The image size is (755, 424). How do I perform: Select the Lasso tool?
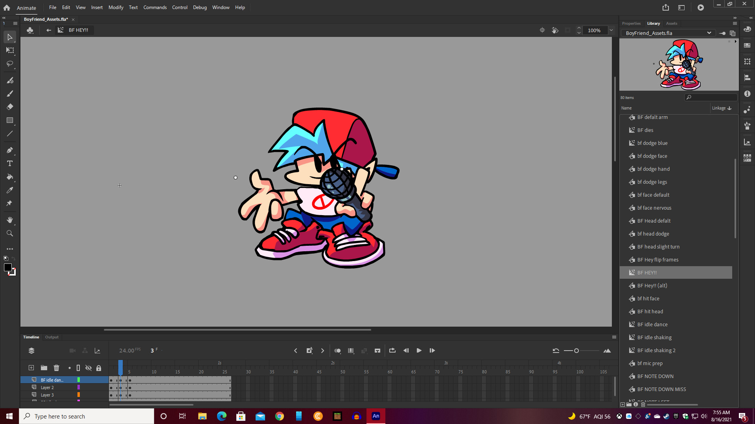coord(10,64)
